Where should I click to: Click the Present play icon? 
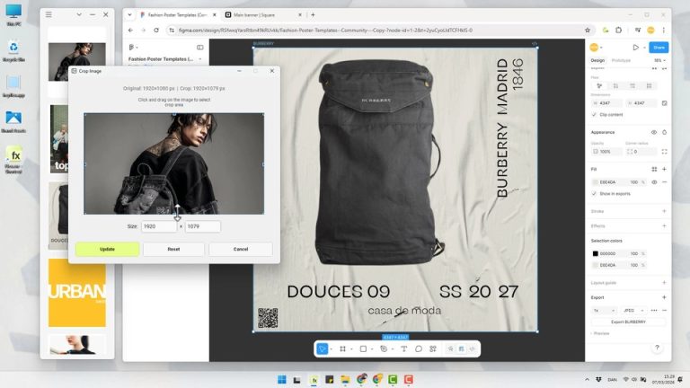(635, 47)
